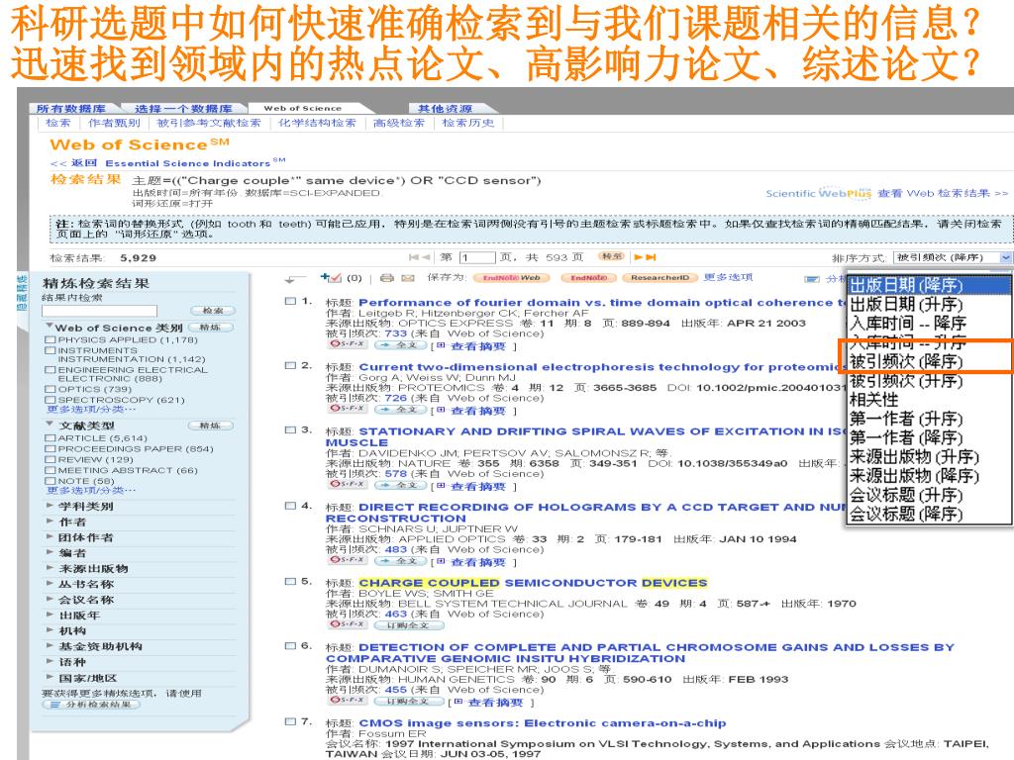
Task: Choose 相关性 in sort list
Action: click(929, 400)
